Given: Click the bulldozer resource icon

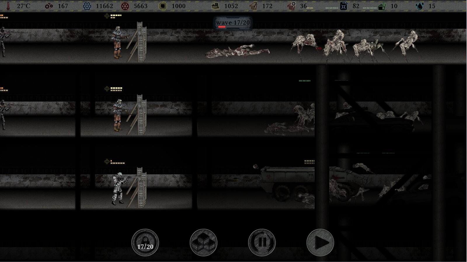Looking at the screenshot, I should coord(215,6).
